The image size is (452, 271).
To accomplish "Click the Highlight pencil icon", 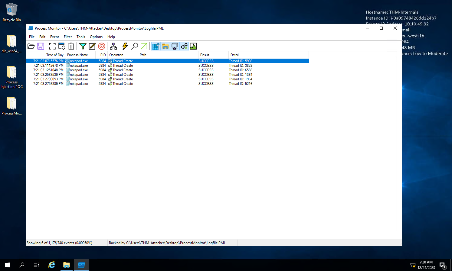I will click(x=92, y=46).
